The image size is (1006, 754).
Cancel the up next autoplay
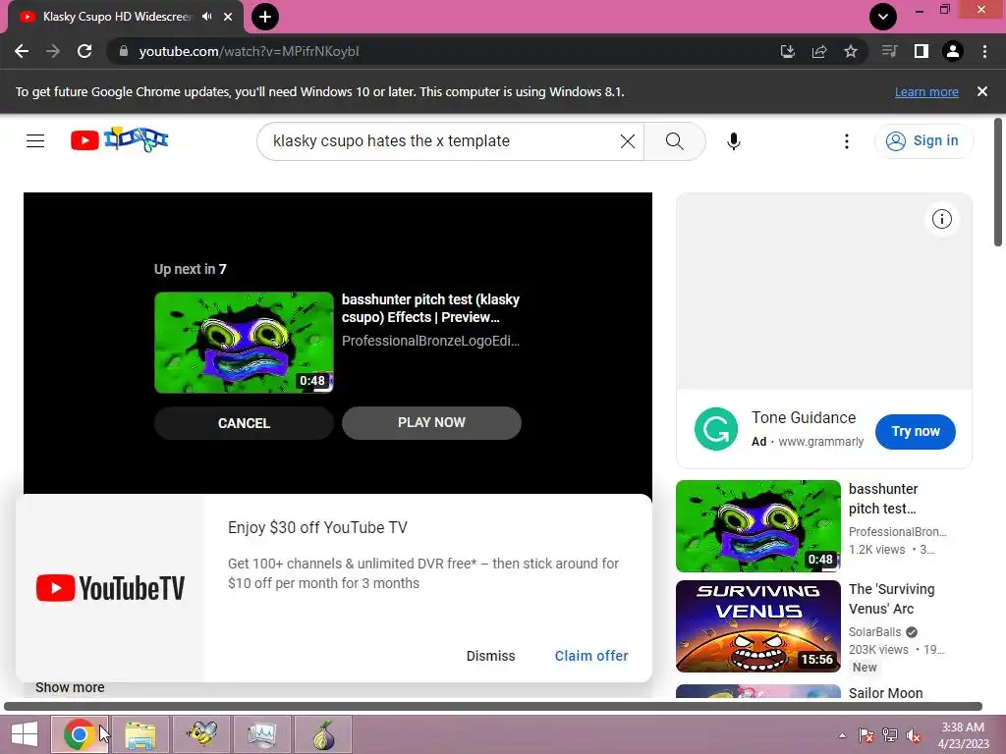coord(244,423)
